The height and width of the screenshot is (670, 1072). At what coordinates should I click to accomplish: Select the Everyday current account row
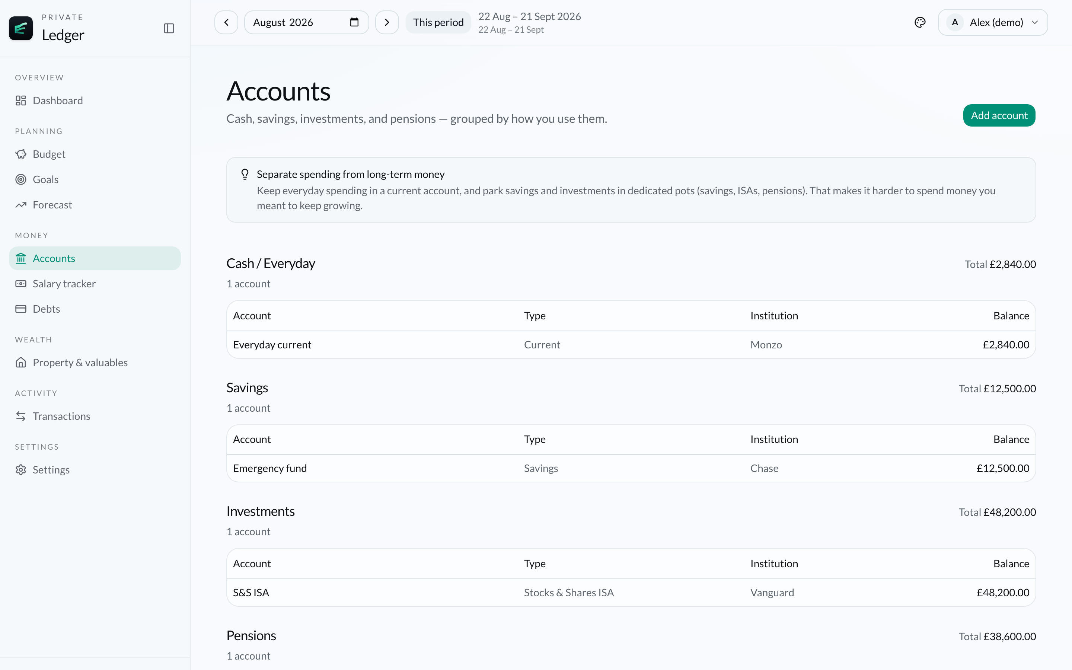[x=631, y=345]
